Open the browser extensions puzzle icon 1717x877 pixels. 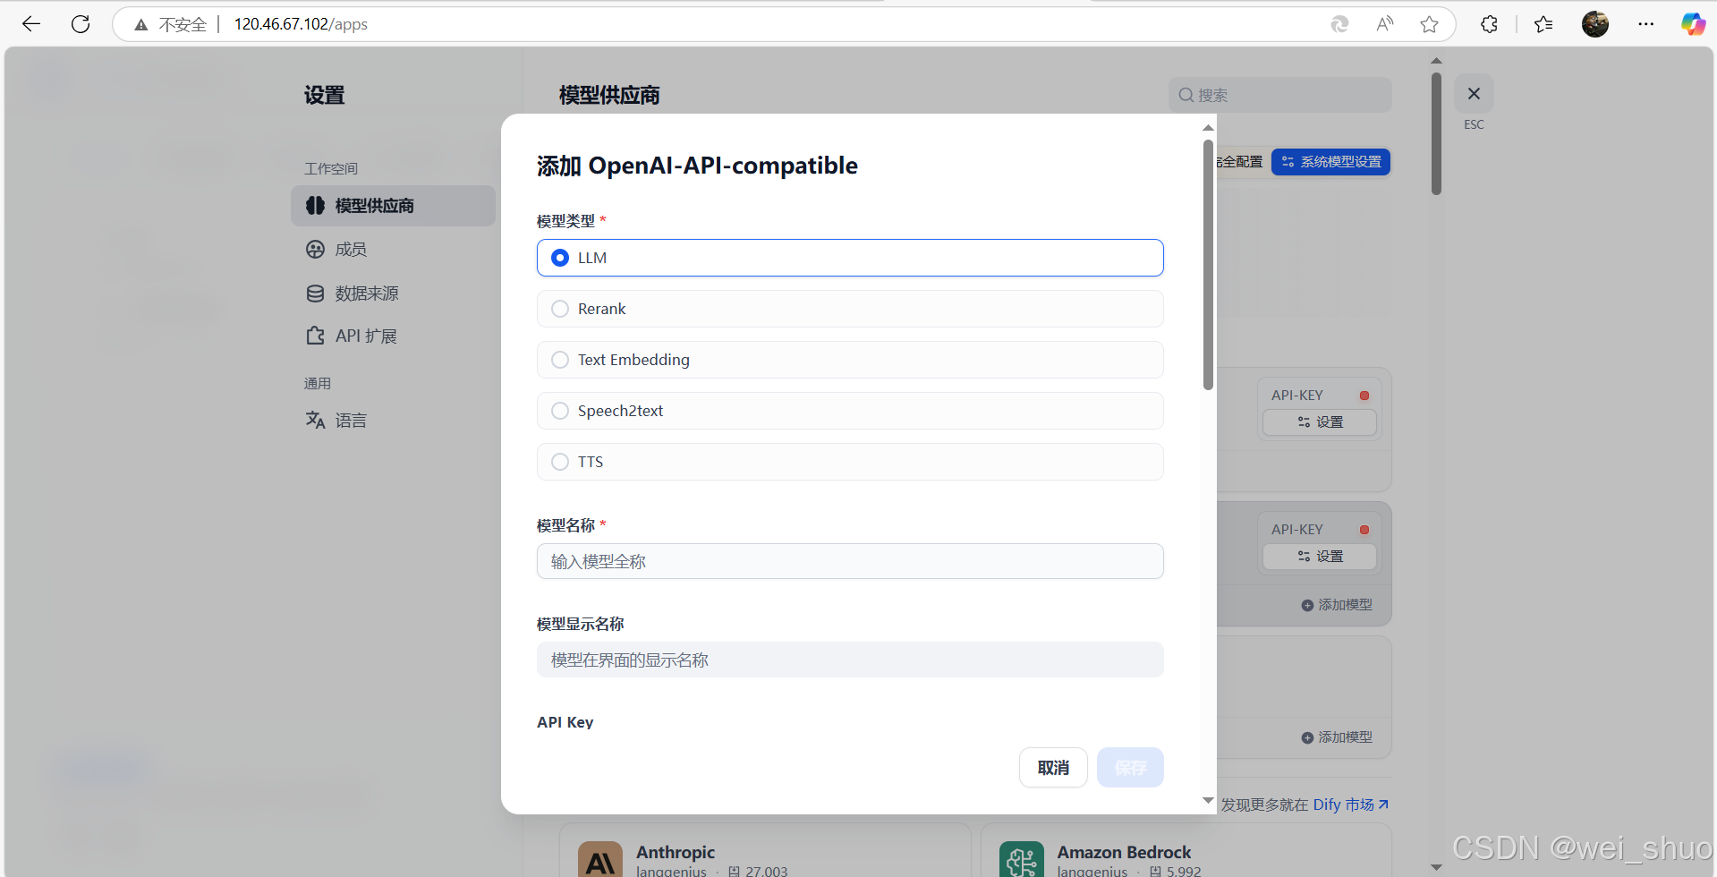coord(1489,24)
